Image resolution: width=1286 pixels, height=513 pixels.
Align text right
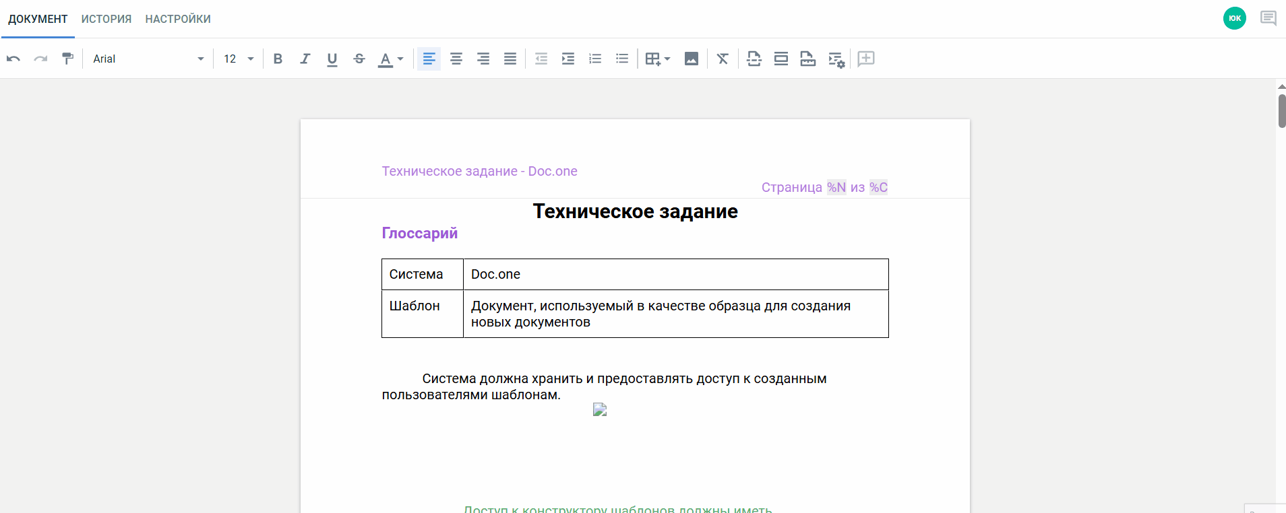(483, 59)
